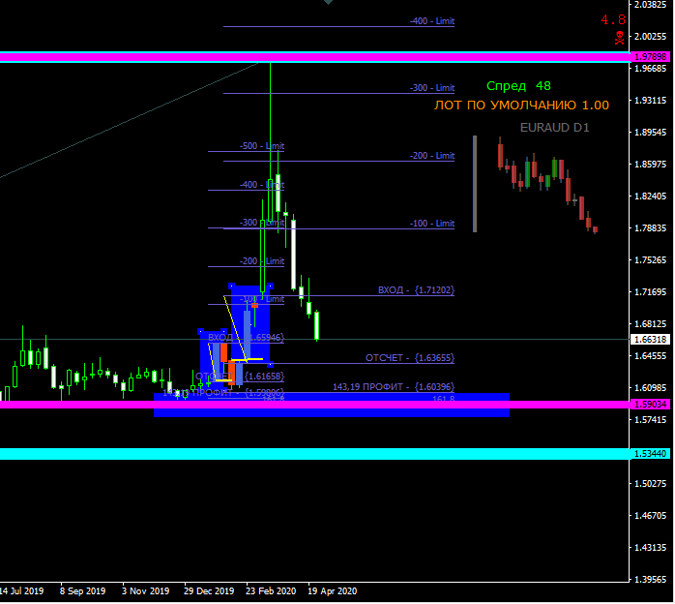Click the chart shift triangle marker at top
Screen dimensions: 675x604
point(328,2)
